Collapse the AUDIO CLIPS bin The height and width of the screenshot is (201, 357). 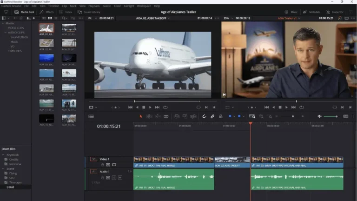[x=6, y=33]
